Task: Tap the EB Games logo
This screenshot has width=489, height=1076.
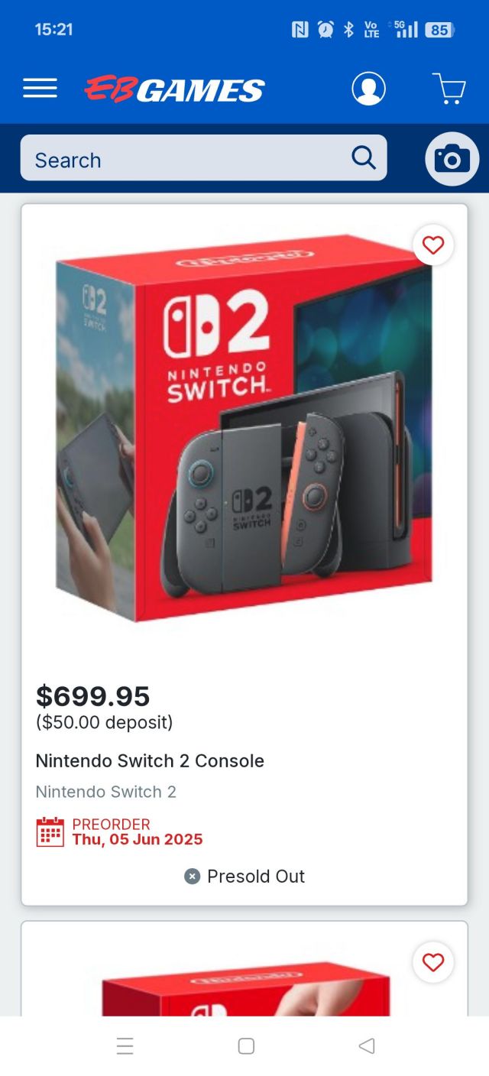Action: click(174, 88)
